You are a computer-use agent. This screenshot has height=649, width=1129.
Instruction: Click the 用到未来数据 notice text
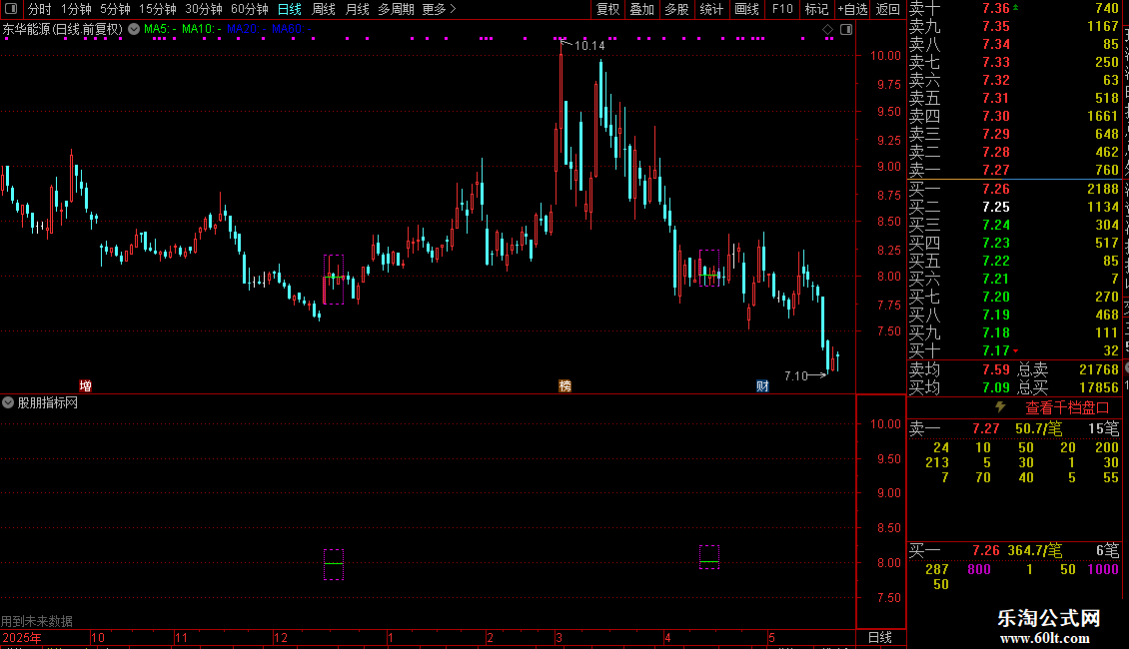point(37,621)
